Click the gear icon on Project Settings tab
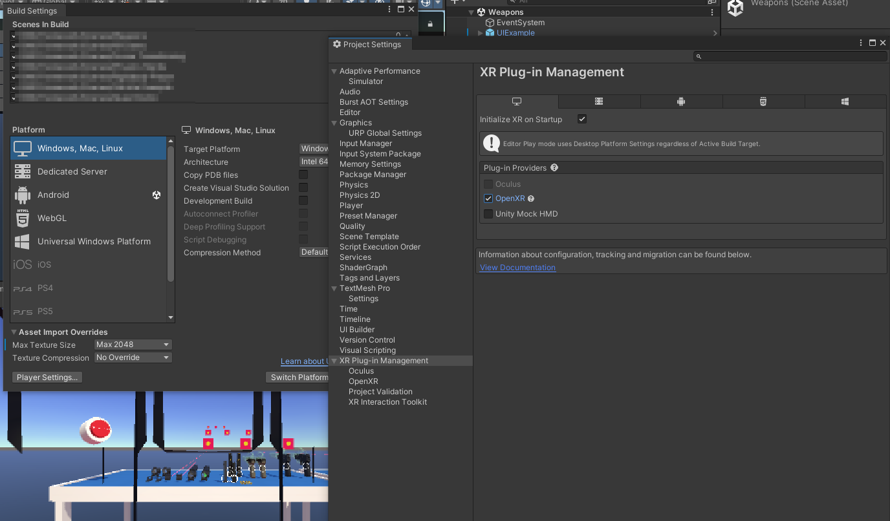 [x=337, y=45]
